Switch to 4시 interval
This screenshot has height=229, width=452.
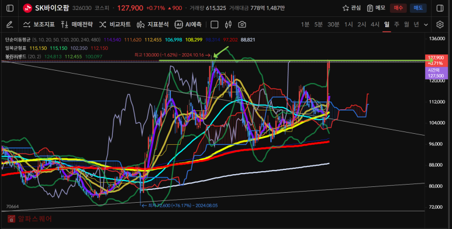pos(375,25)
